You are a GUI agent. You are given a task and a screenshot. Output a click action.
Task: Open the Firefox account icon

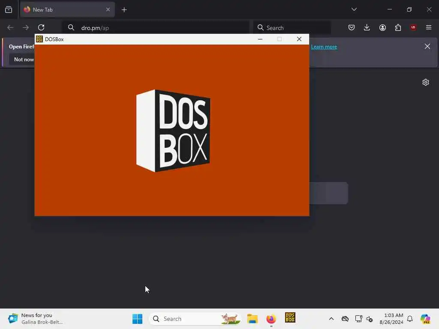click(382, 27)
